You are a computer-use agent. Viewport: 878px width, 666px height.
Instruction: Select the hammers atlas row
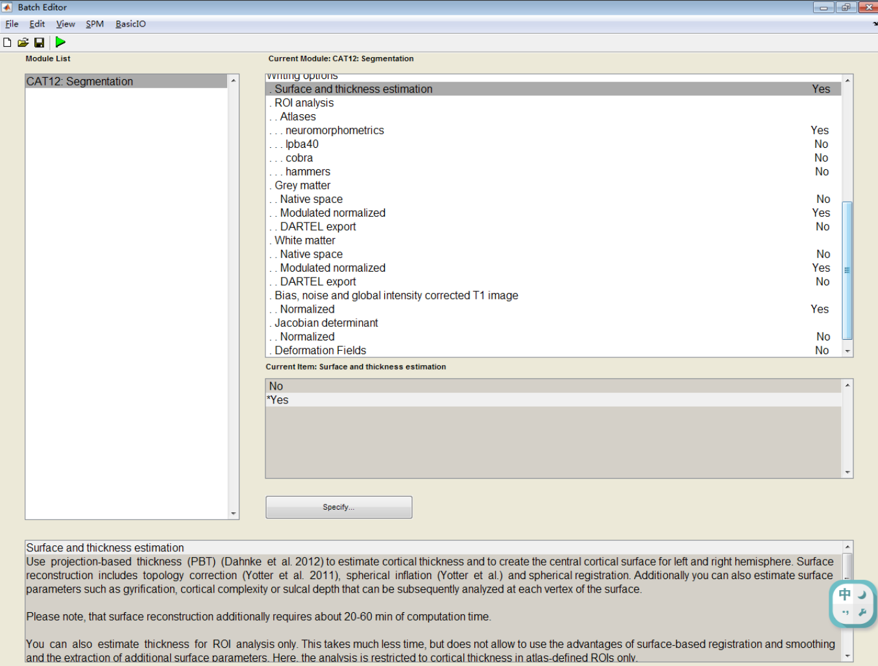554,171
